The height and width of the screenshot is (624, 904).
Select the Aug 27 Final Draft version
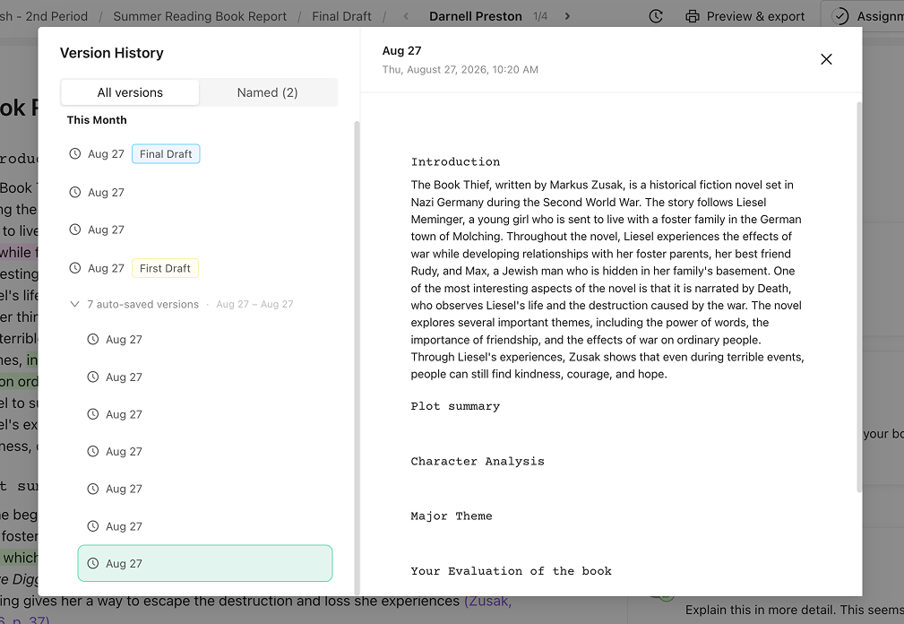pyautogui.click(x=199, y=154)
